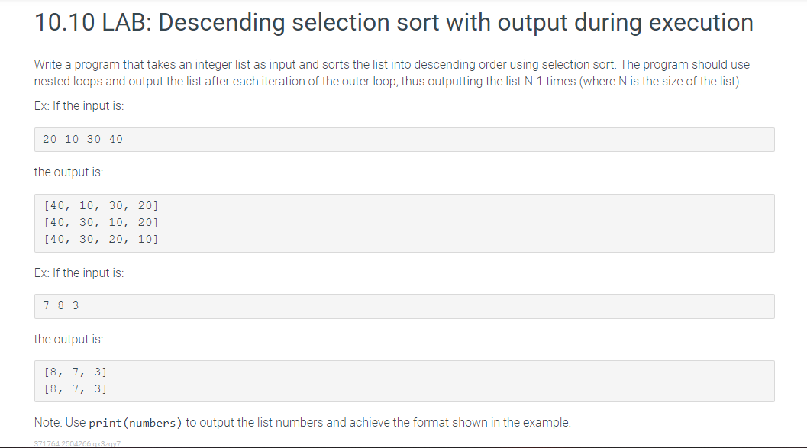
Task: Click the small ID text '371764.2504266.qx3zqy7'
Action: (77, 443)
